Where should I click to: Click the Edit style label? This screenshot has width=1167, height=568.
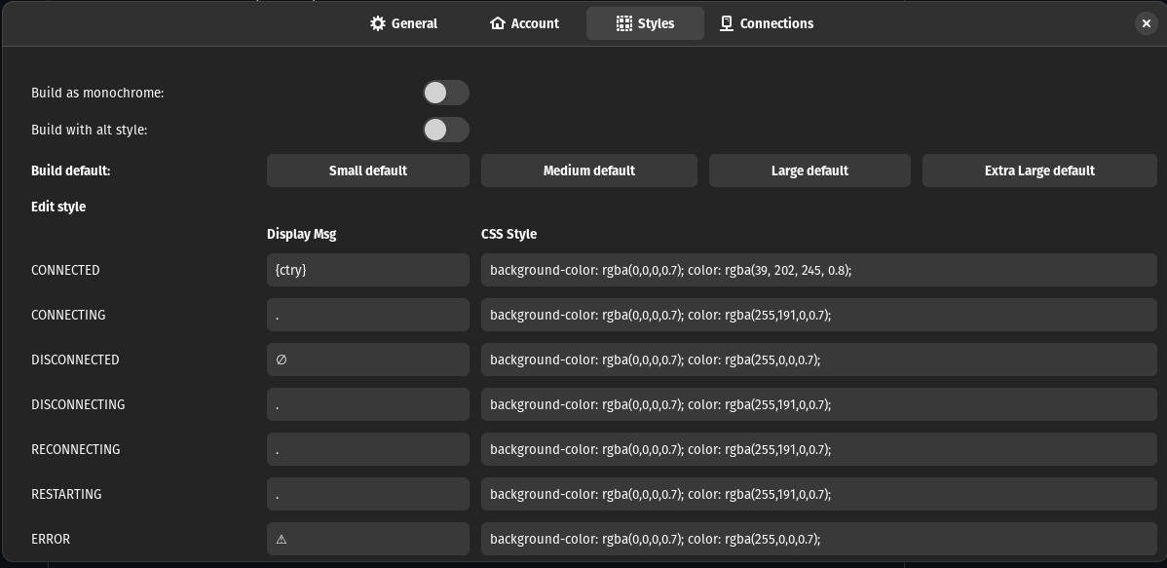(58, 207)
